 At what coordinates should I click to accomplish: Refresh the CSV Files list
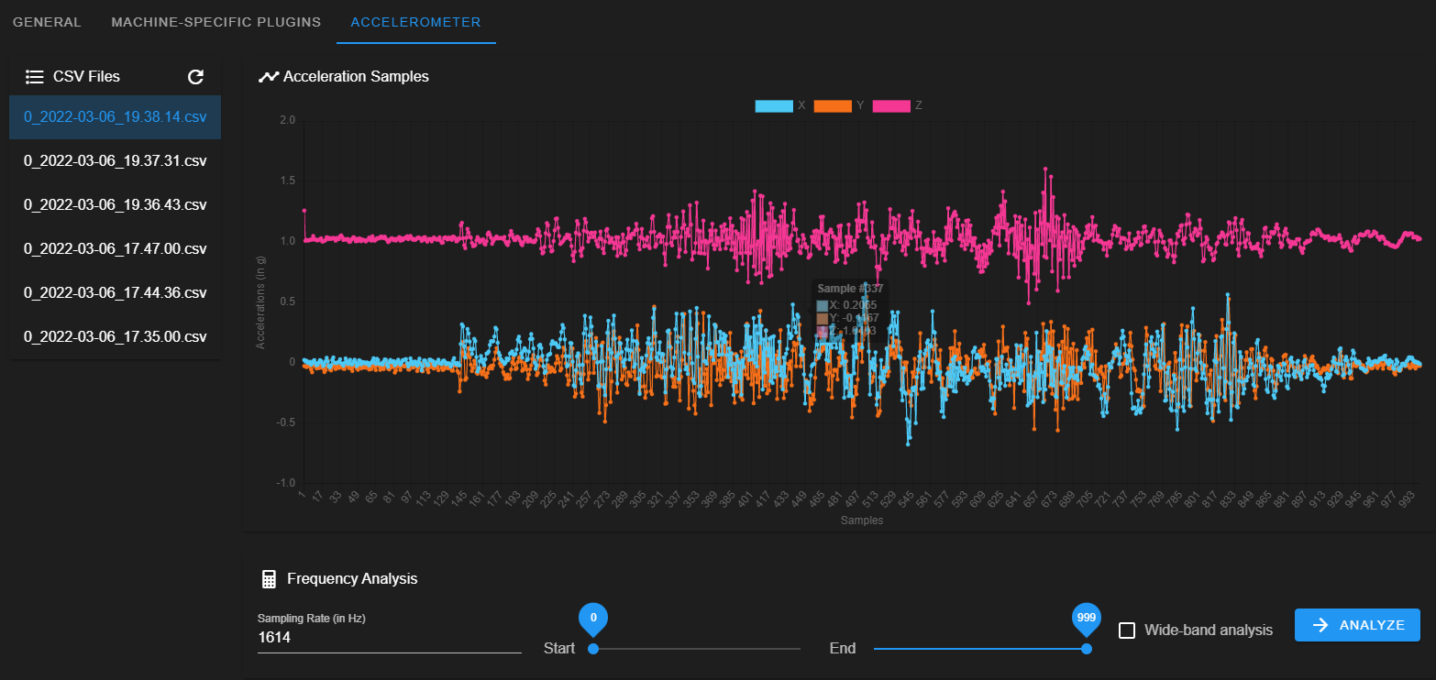coord(195,77)
